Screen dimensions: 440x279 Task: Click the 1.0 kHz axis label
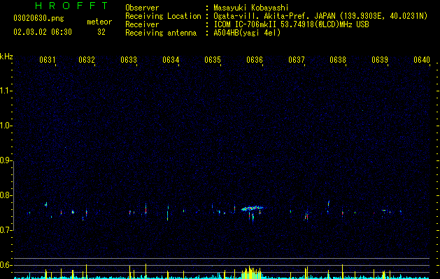coord(6,126)
